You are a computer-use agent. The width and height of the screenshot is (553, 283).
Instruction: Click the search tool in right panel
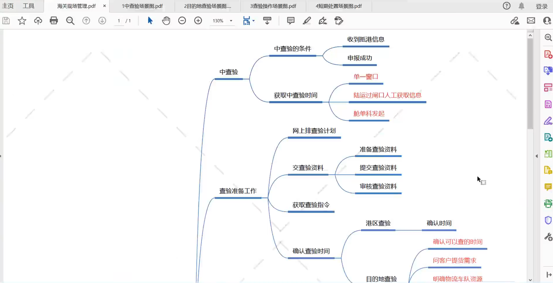pos(548,37)
